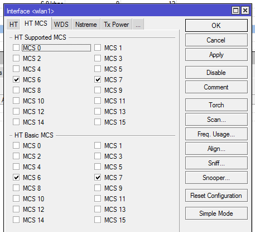This screenshot has width=255, height=232.
Task: Click the Reset Configuration button
Action: [216, 196]
